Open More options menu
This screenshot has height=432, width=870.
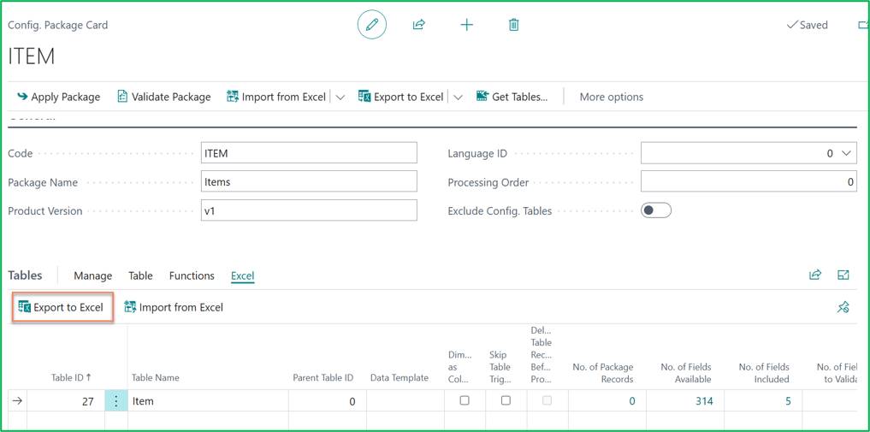tap(612, 97)
